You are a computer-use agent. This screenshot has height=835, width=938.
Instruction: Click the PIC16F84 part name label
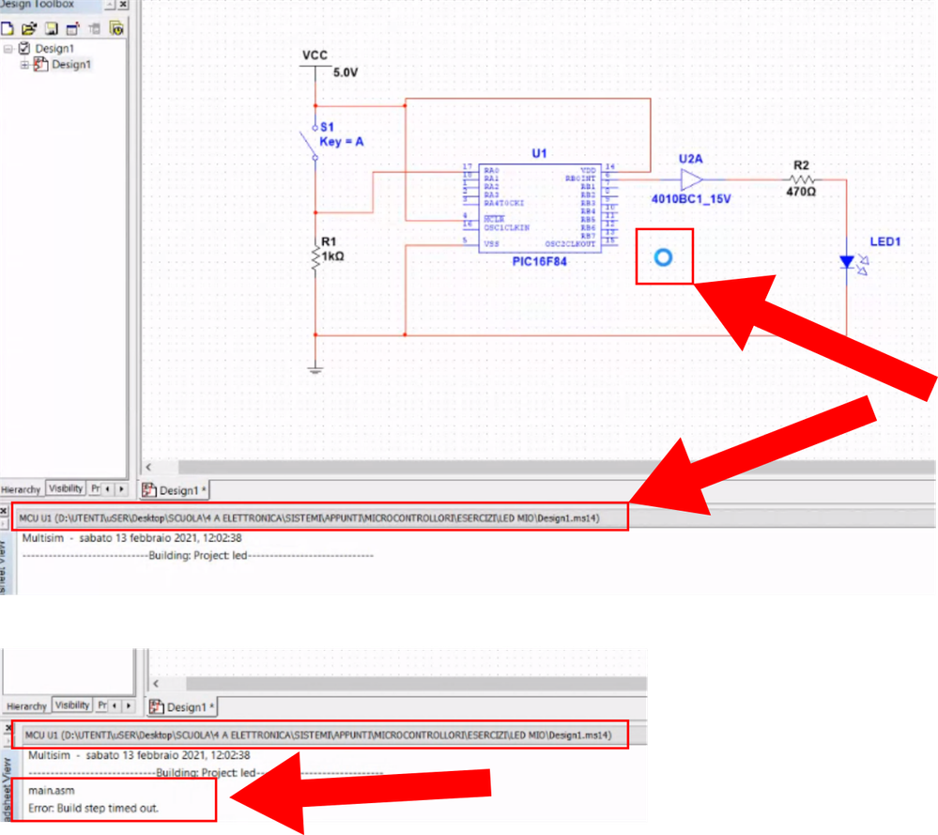[x=540, y=261]
